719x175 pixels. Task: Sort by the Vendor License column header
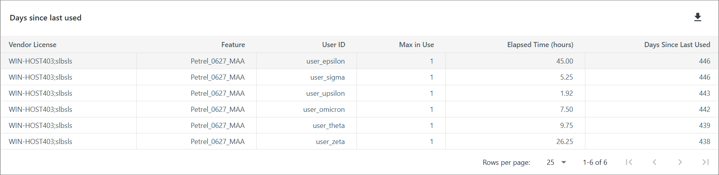(33, 45)
